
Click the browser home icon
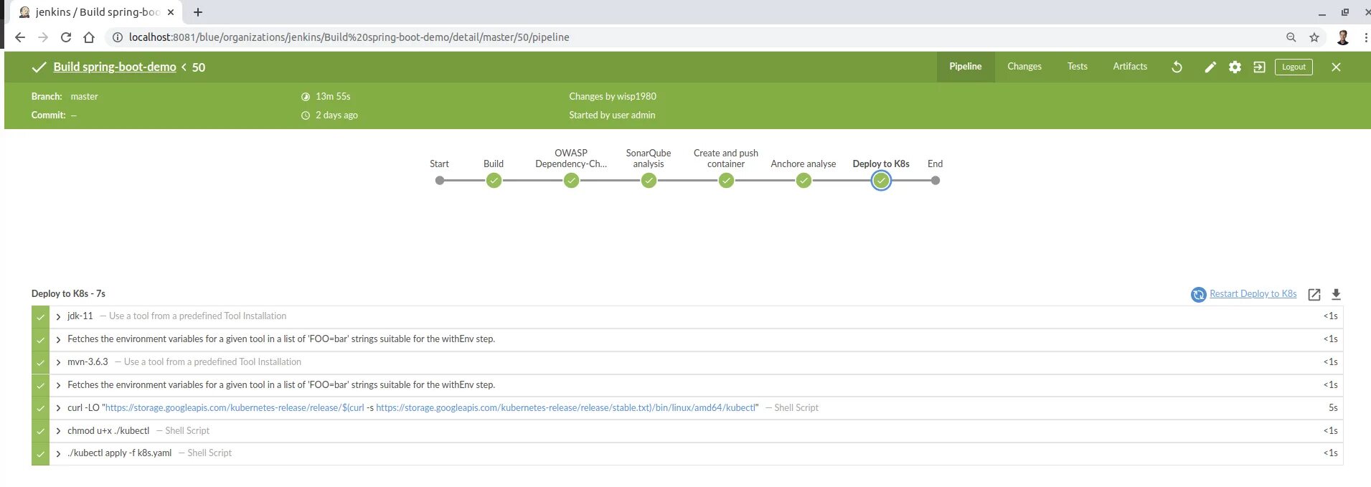click(x=89, y=37)
